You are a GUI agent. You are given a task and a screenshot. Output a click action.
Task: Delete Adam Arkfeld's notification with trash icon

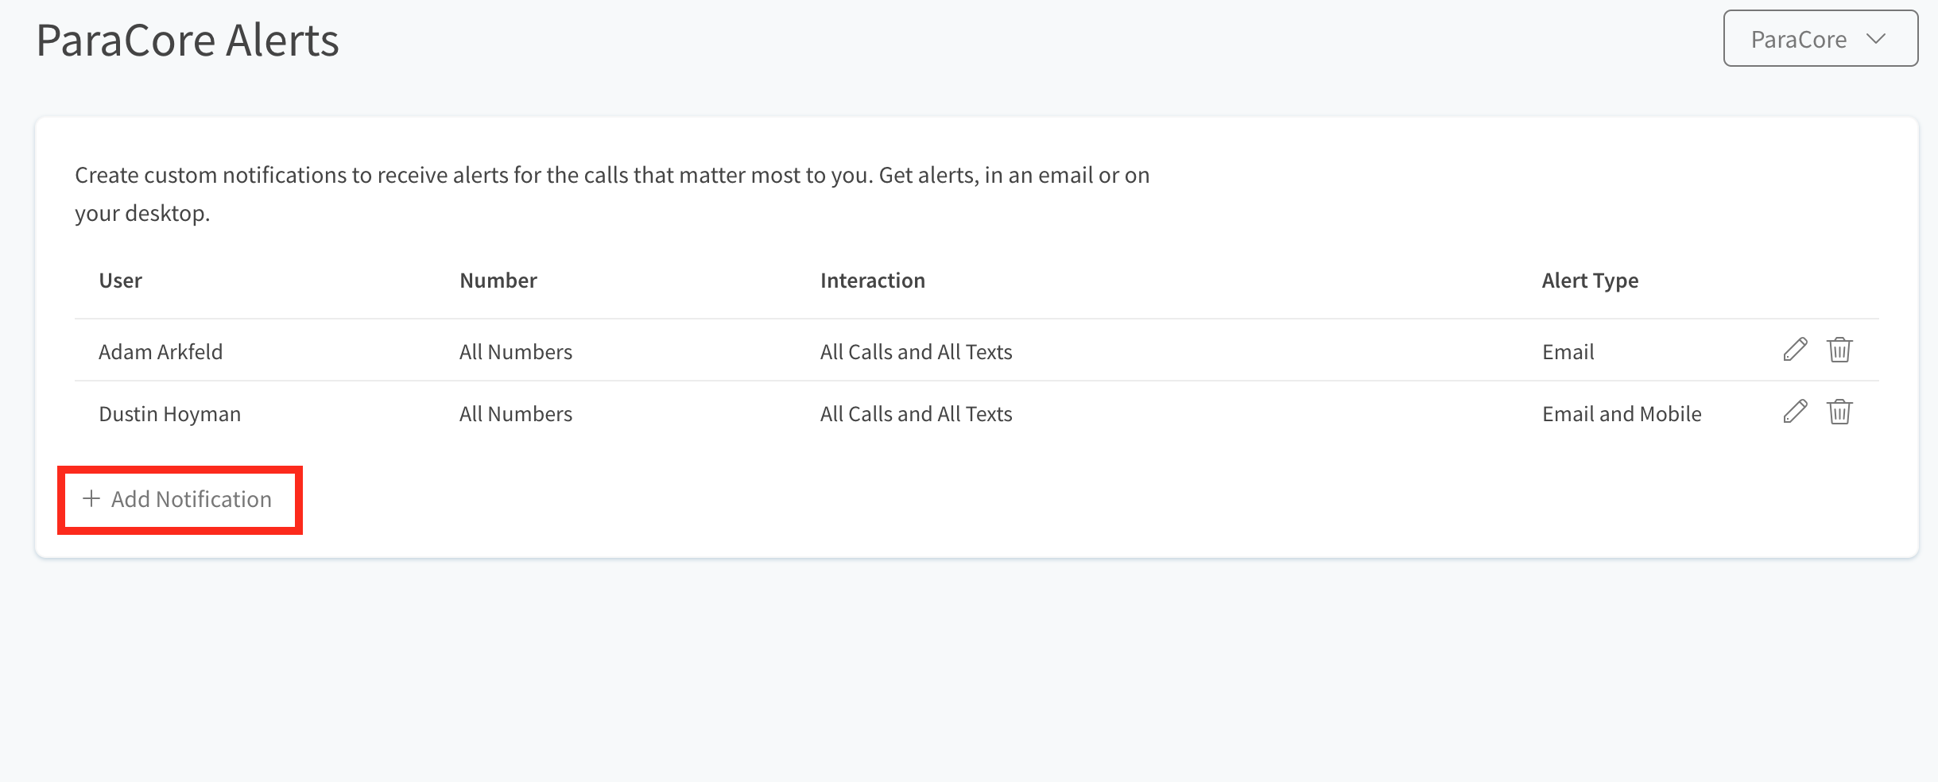[1839, 350]
